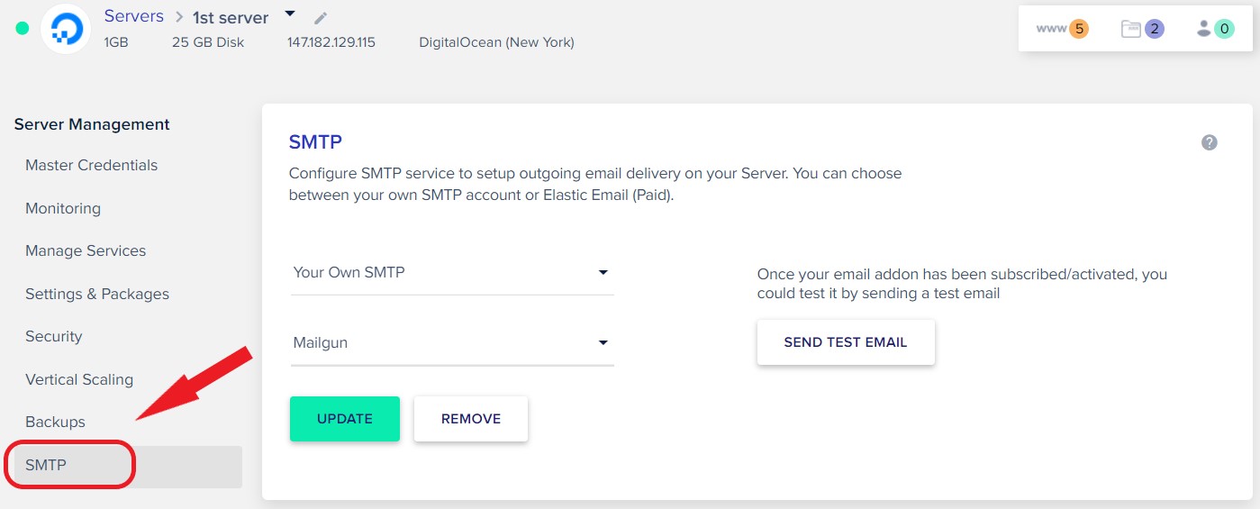1260x509 pixels.
Task: Go to Vertical Scaling page
Action: [x=79, y=379]
